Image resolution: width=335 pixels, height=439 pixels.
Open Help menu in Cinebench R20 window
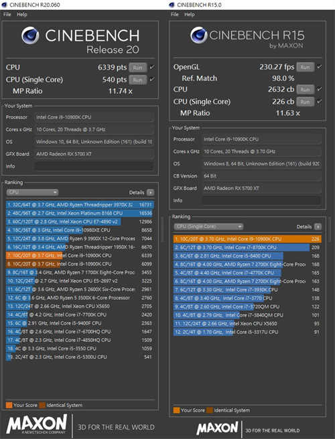[21, 15]
